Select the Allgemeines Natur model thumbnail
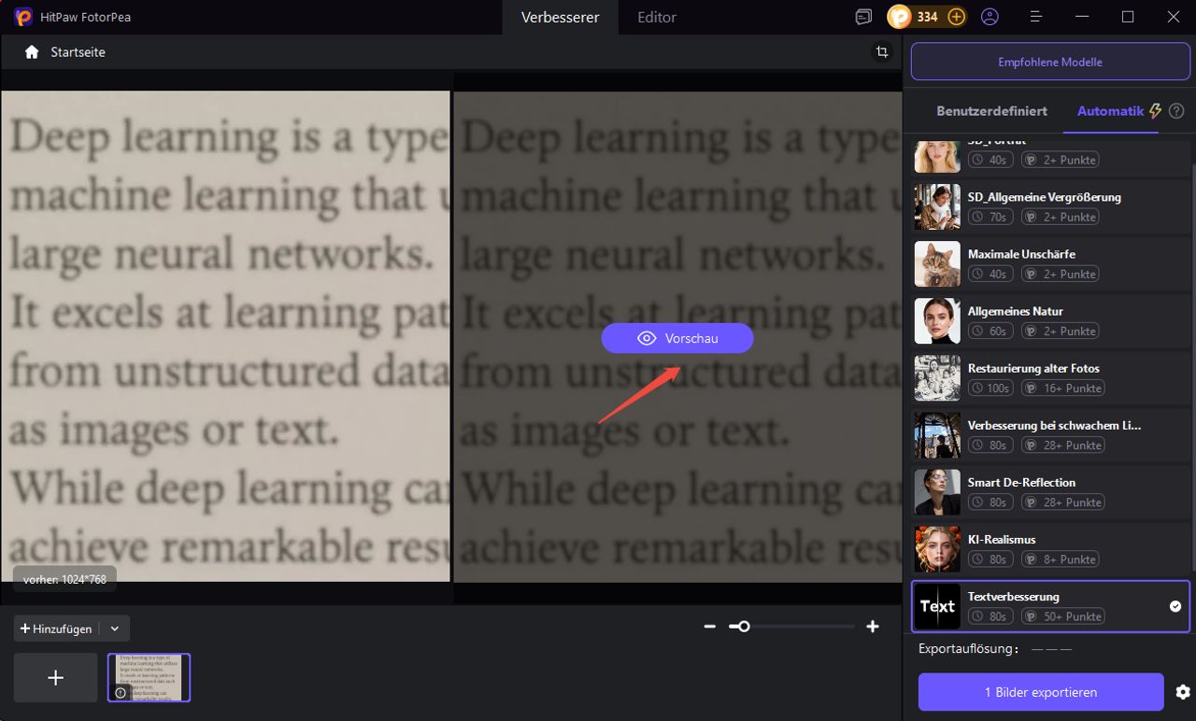1196x721 pixels. coord(937,320)
